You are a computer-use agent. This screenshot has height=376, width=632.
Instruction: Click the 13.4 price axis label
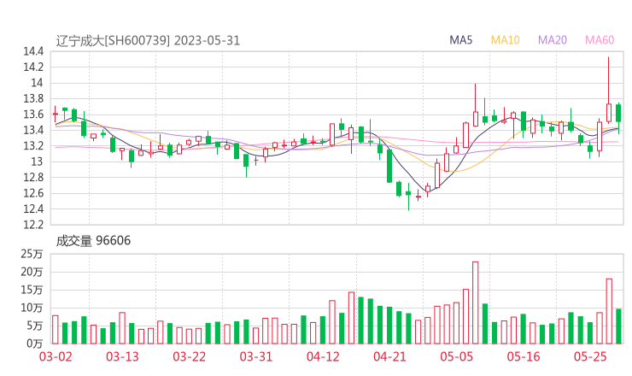tap(33, 130)
